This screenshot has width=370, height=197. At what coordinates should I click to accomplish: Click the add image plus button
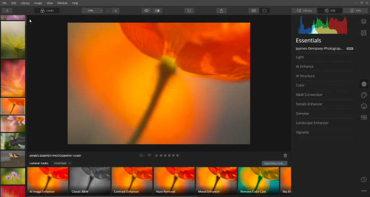tap(7, 11)
